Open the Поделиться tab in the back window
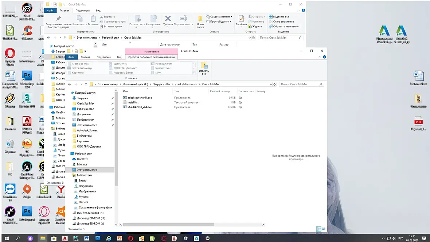Screen dimensions: 430x242 click(x=83, y=11)
